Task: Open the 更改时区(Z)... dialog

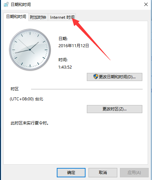Action: 115,109
